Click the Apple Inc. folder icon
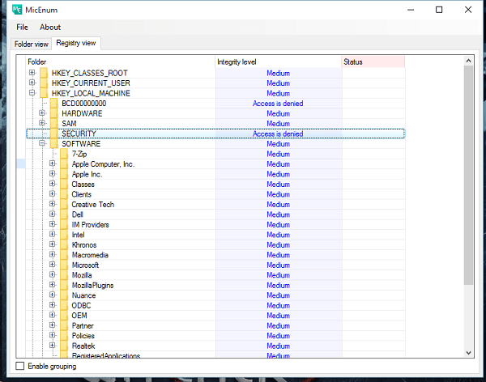This screenshot has height=382, width=486. pos(64,174)
